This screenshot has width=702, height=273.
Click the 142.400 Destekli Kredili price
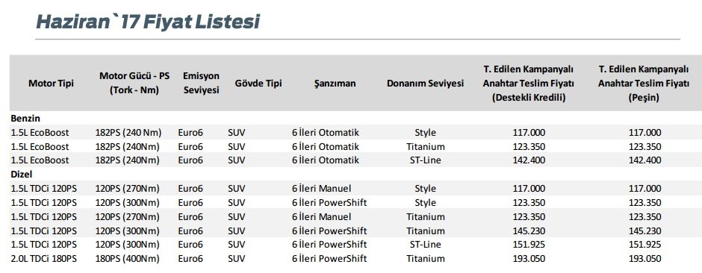click(529, 160)
